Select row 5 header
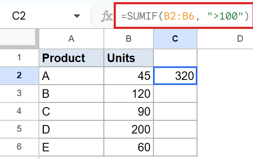The image size is (253, 159). [19, 129]
